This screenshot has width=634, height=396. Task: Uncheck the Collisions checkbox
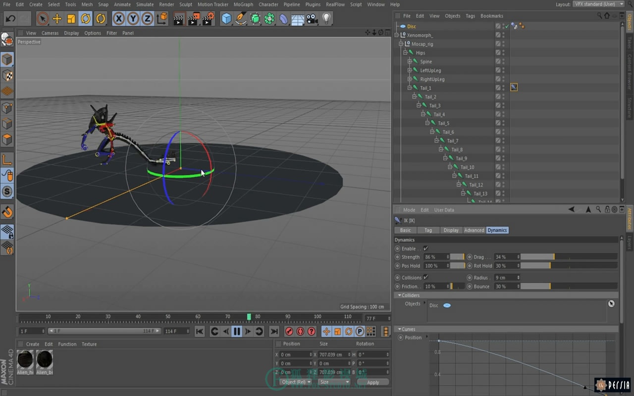425,278
